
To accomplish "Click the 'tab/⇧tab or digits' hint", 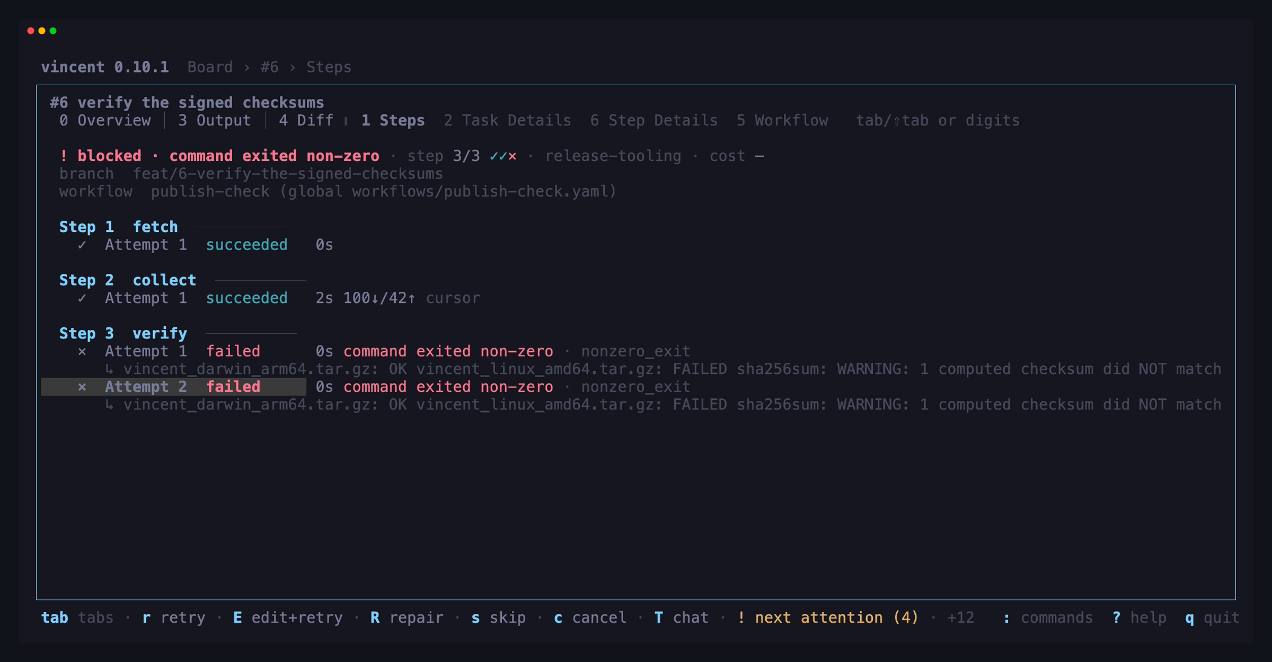I will 938,121.
